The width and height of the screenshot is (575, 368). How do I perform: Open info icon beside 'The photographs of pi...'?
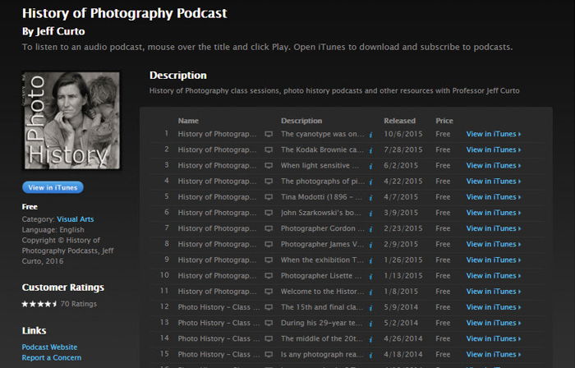[x=370, y=182]
